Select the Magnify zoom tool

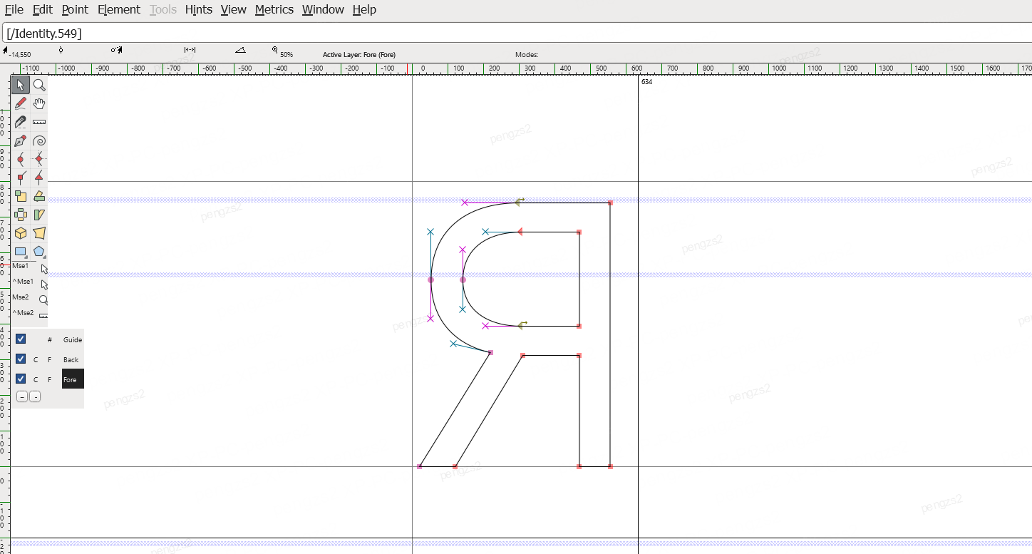39,86
